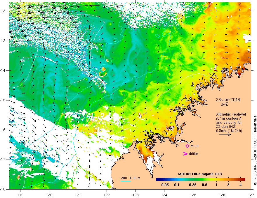Click the drifter legend text label
Image resolution: width=257 pixels, height=198 pixels.
point(193,154)
